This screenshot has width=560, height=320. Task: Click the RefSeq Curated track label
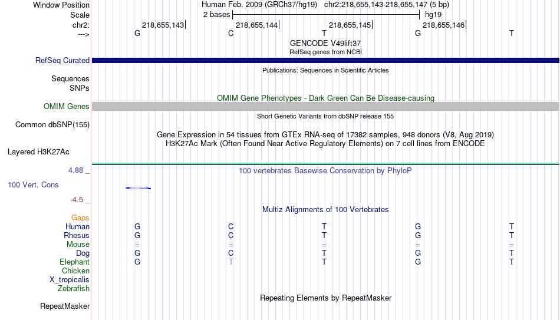(x=62, y=60)
